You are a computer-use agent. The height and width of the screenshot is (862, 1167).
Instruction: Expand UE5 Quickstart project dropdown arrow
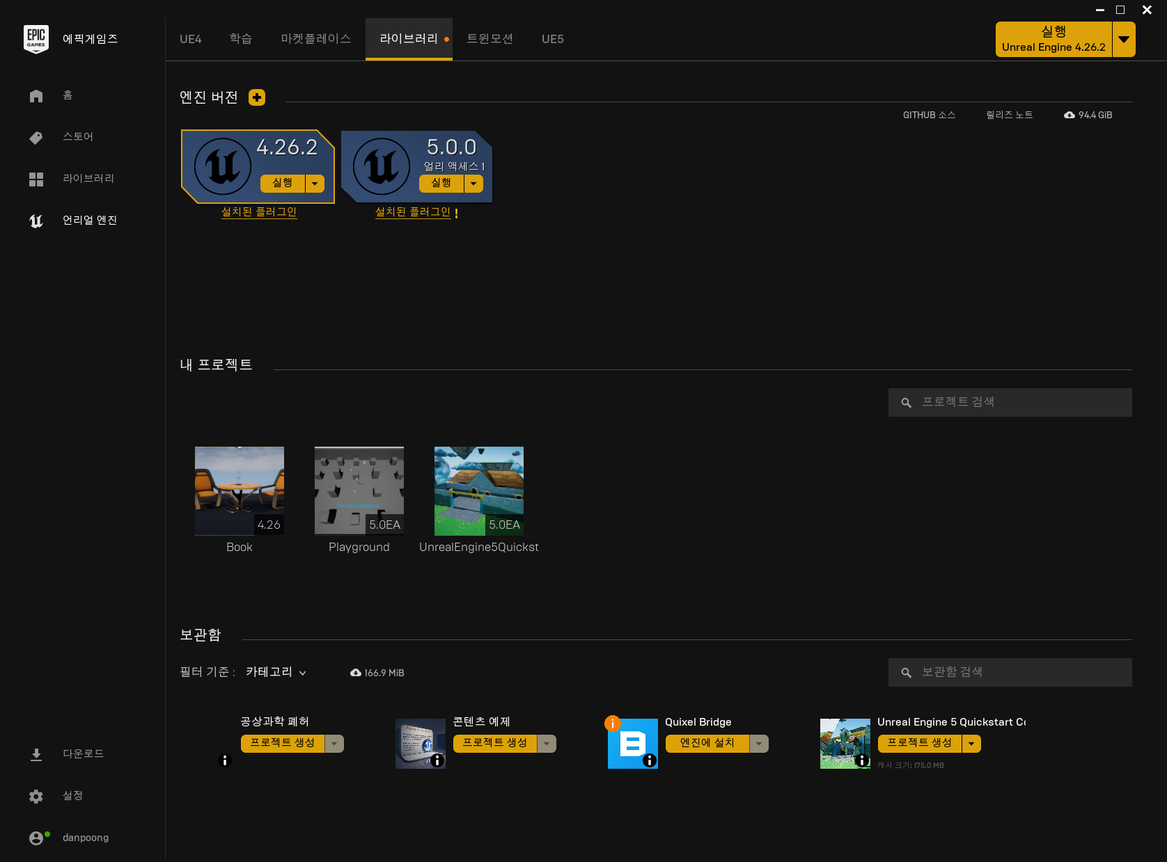(971, 744)
